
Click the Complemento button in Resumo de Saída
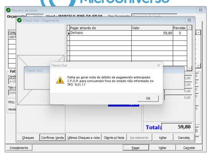pyautogui.click(x=19, y=148)
